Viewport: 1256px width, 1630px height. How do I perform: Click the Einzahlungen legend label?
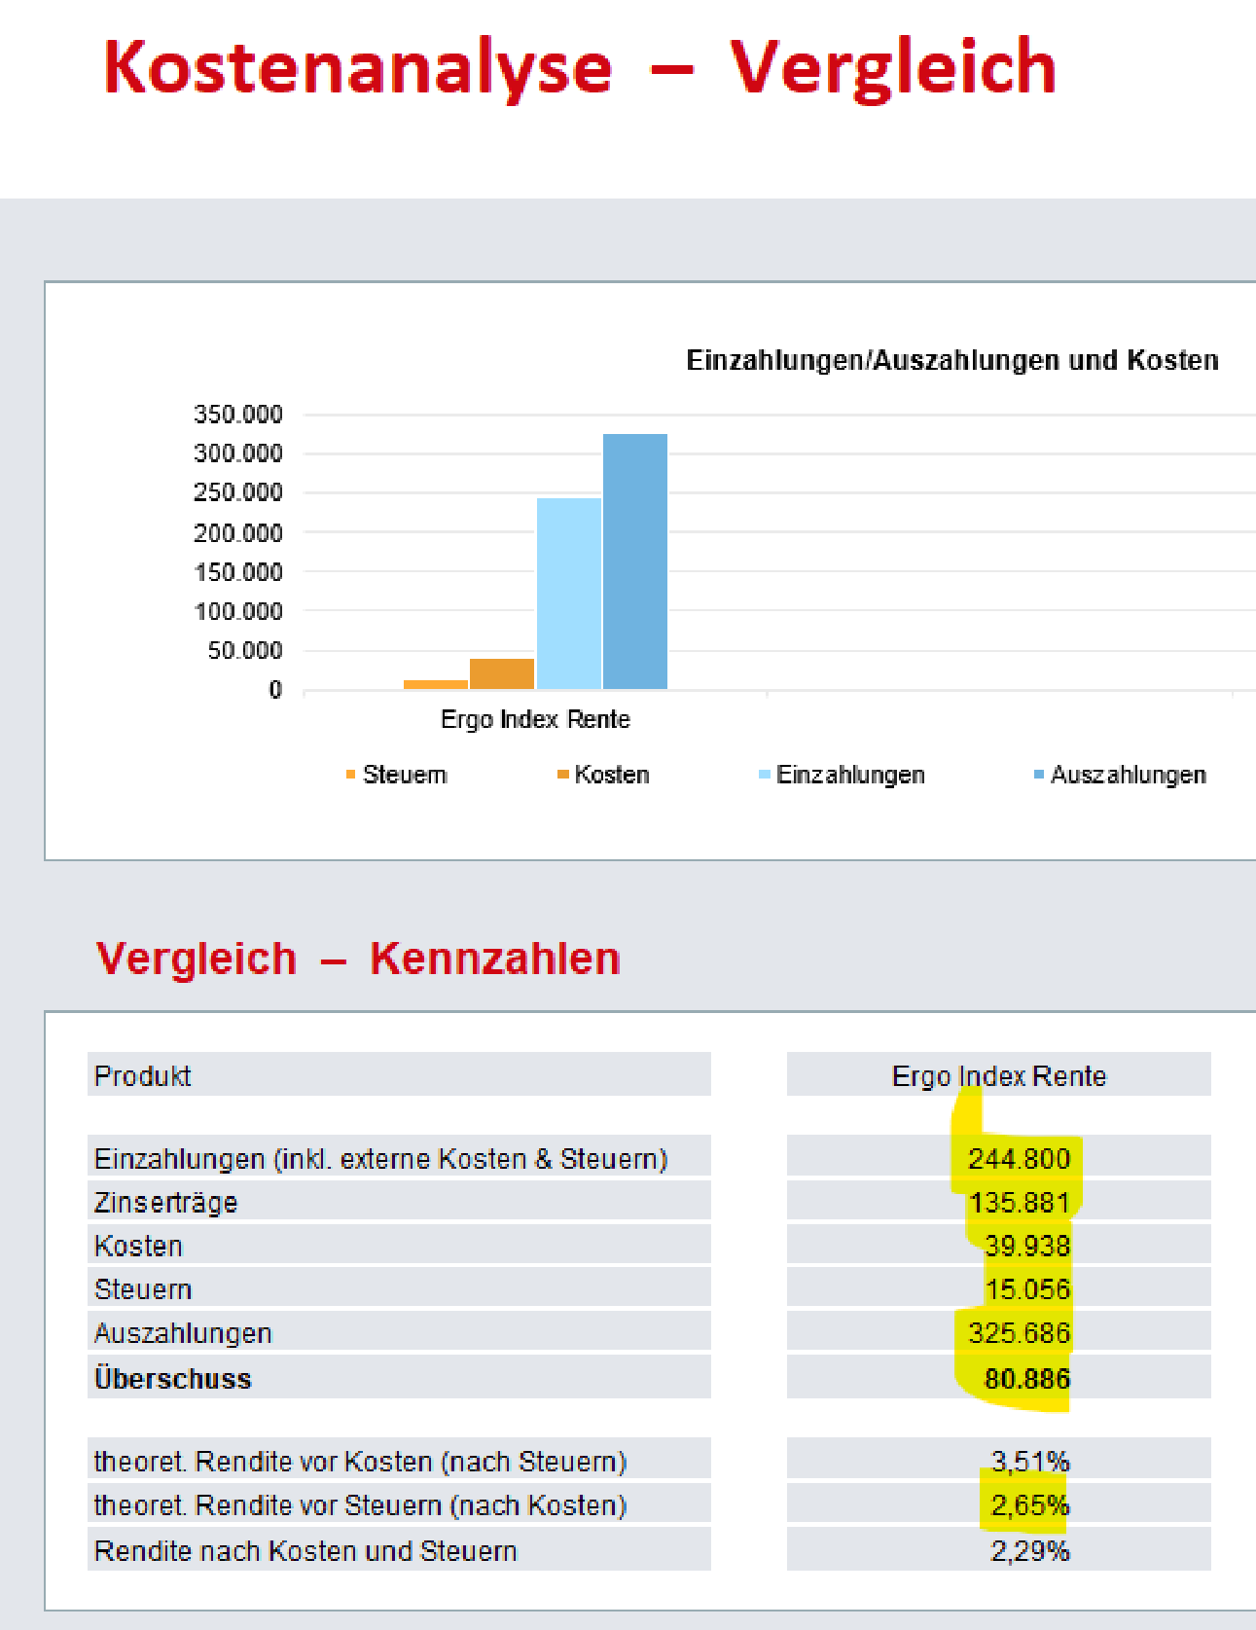click(850, 775)
